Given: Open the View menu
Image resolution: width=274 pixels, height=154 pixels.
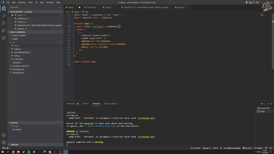Looking at the screenshot, I should [30, 3].
